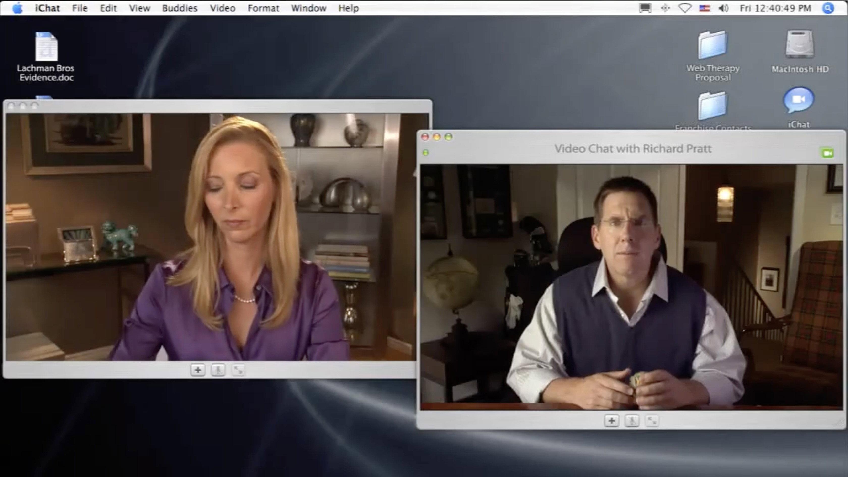Click the dotted-arrows status icon in menu bar
This screenshot has height=477, width=848.
click(665, 8)
